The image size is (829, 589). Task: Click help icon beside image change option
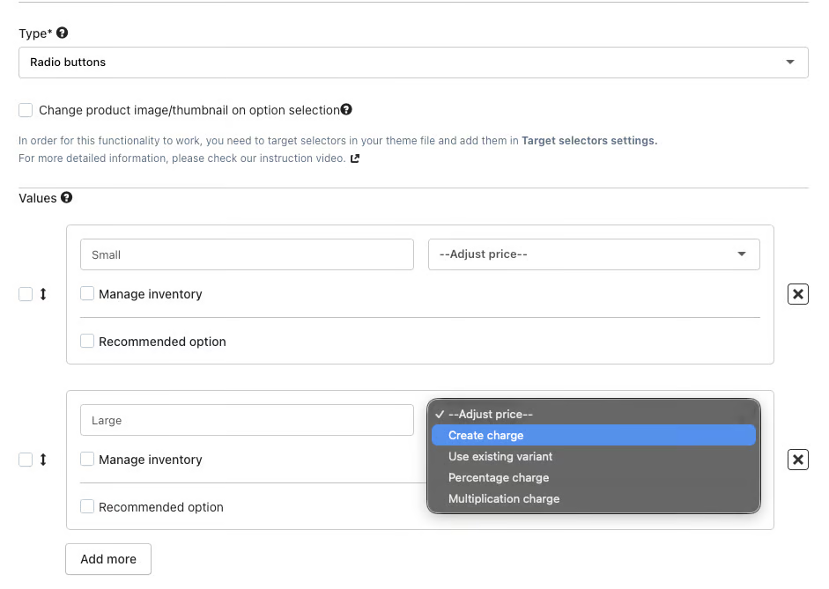click(346, 110)
